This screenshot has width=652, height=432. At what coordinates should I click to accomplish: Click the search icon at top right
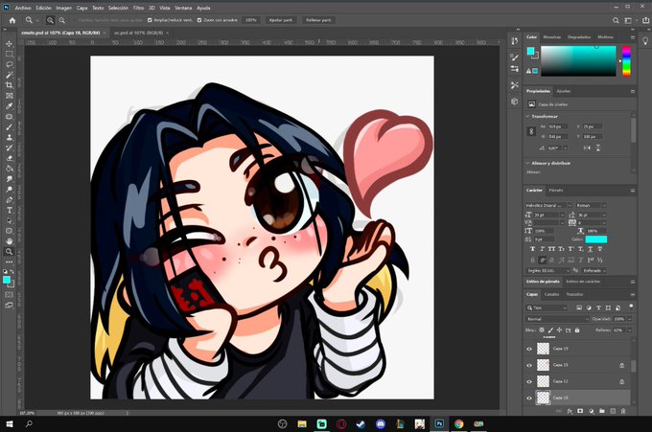click(616, 20)
